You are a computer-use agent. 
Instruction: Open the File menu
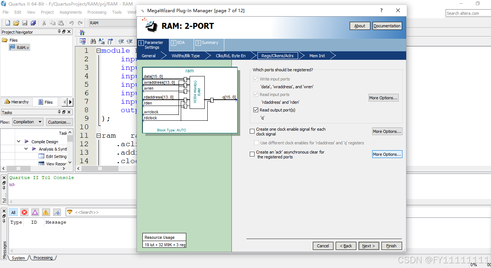tap(6, 12)
